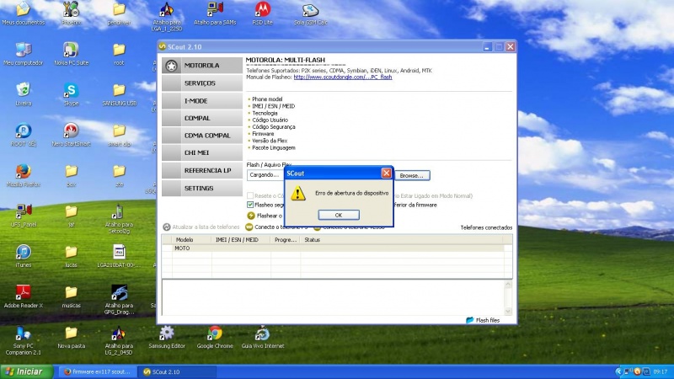Open the Nova pasta folder
The width and height of the screenshot is (674, 379).
tap(71, 337)
